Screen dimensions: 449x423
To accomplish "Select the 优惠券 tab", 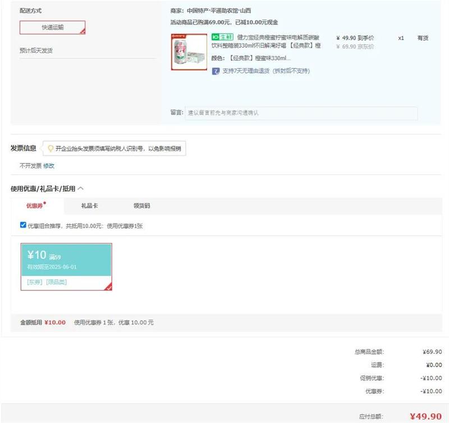I will coord(35,206).
